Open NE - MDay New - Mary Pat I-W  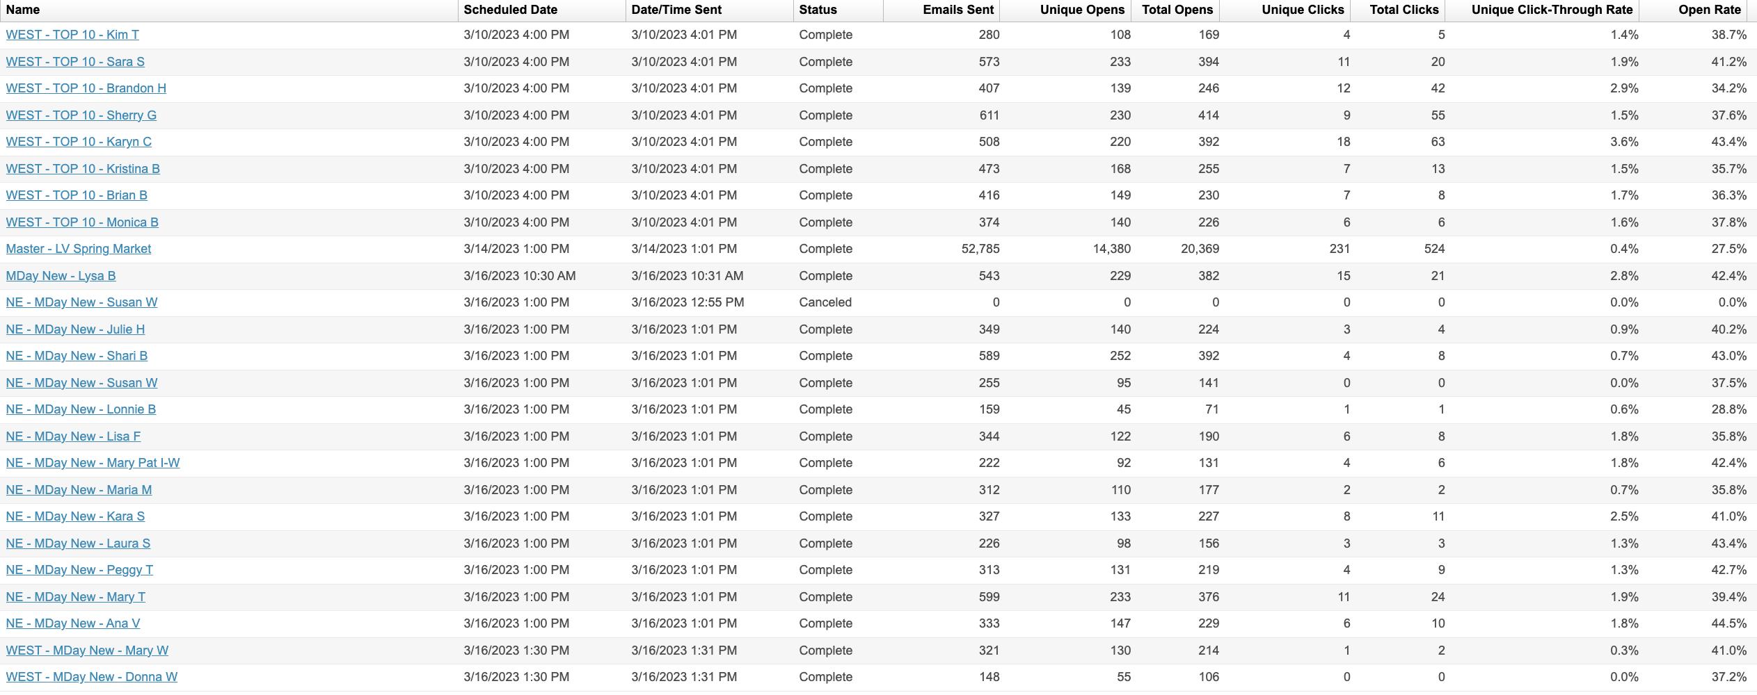tap(93, 463)
